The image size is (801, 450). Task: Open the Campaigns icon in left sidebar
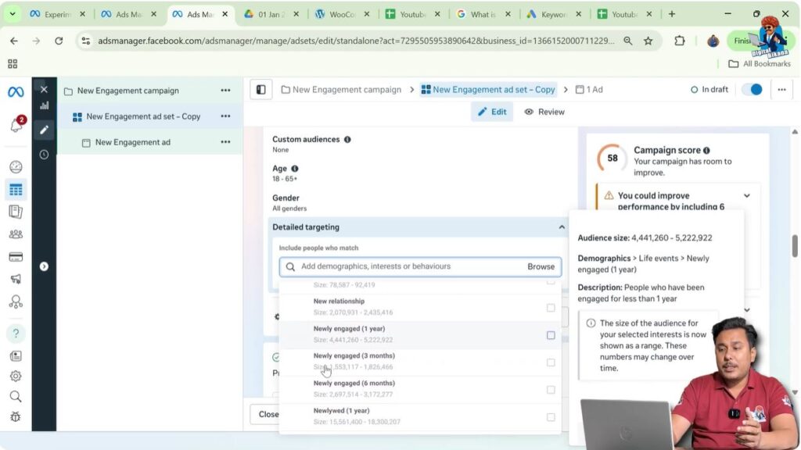(16, 188)
